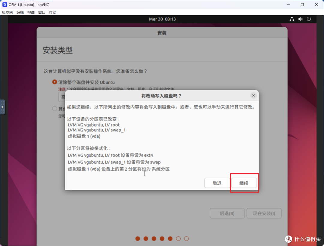Open the 极空间 menu
Screen dimensions: 324x246
click(7, 12)
